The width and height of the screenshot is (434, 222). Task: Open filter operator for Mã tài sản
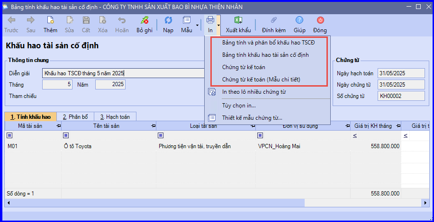coord(9,135)
